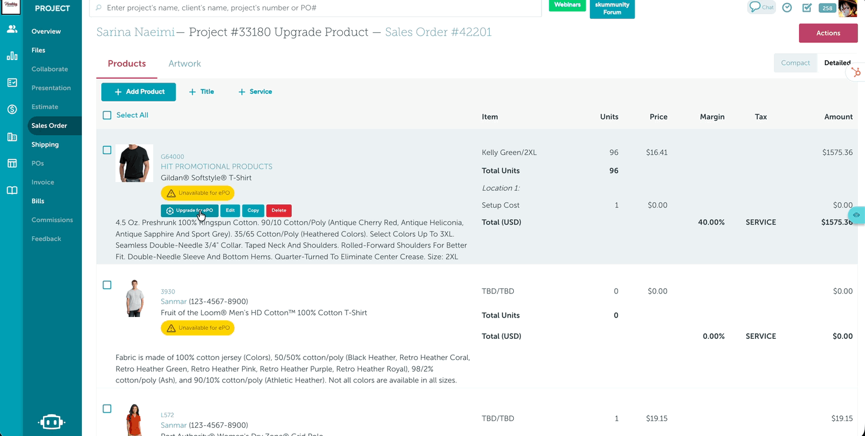Click the Add Product button
The image size is (865, 436).
(138, 92)
